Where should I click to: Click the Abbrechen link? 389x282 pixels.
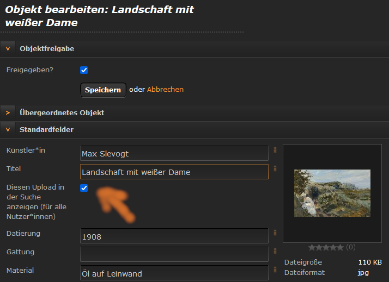[x=165, y=89]
